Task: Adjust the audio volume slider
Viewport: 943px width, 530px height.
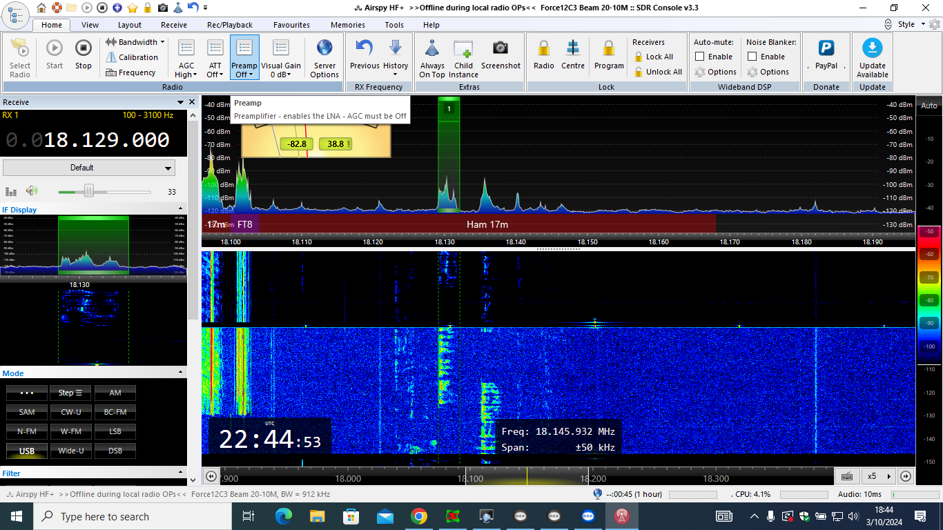Action: tap(89, 191)
